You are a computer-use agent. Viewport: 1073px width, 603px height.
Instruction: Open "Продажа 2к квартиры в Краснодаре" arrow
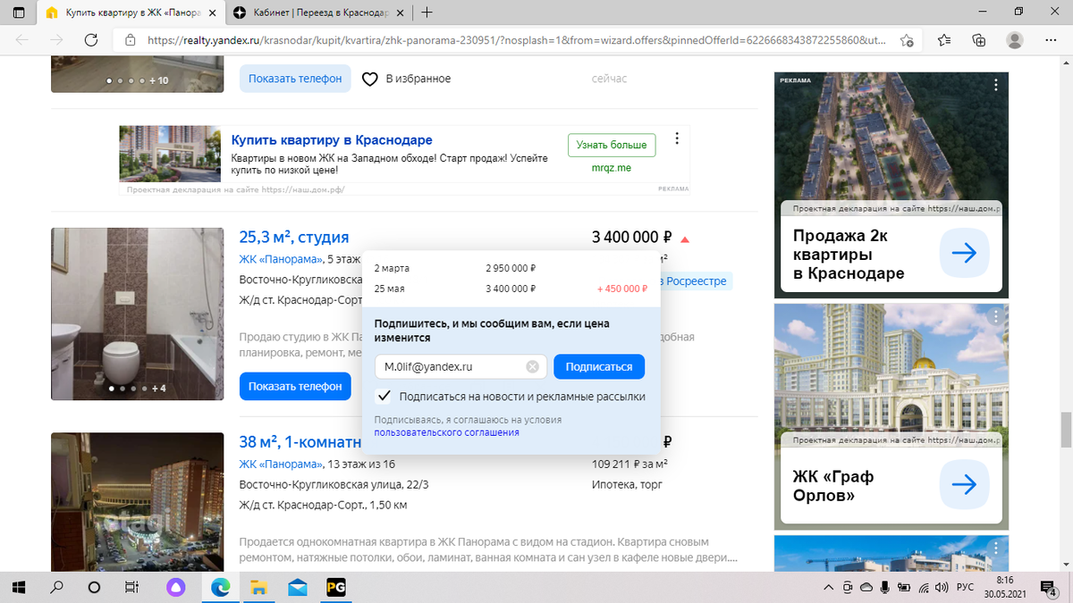pos(965,254)
